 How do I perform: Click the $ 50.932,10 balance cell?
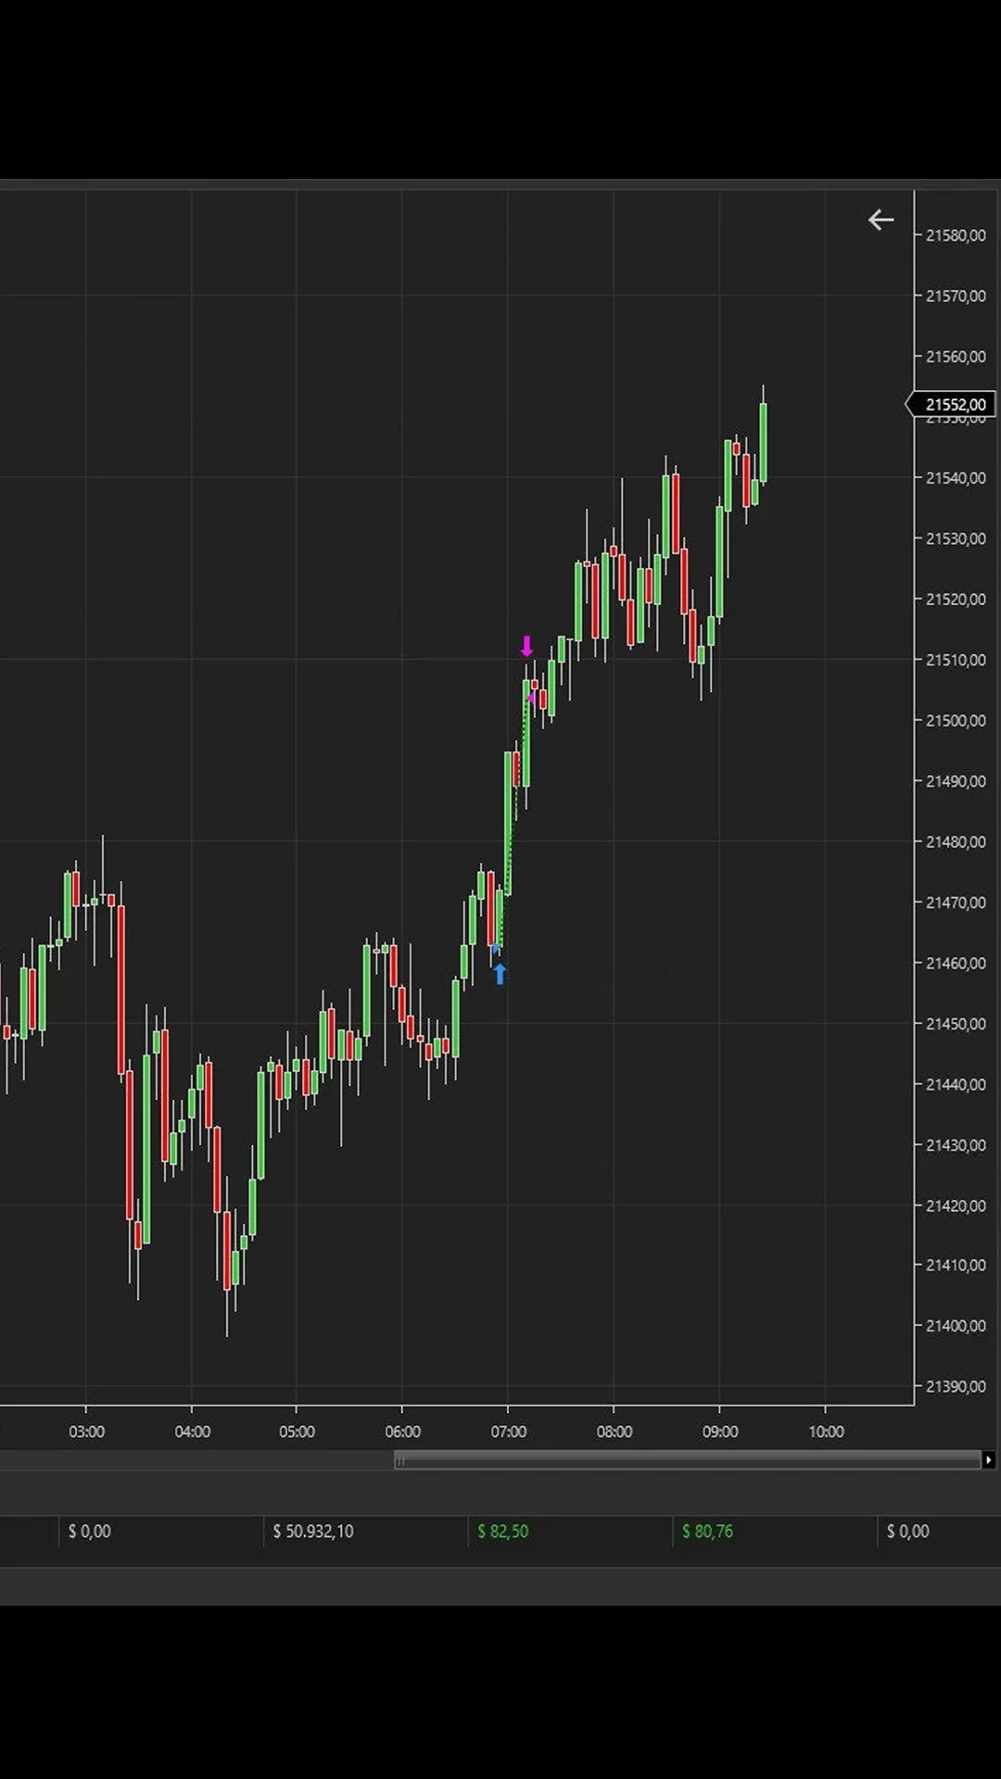pos(313,1532)
